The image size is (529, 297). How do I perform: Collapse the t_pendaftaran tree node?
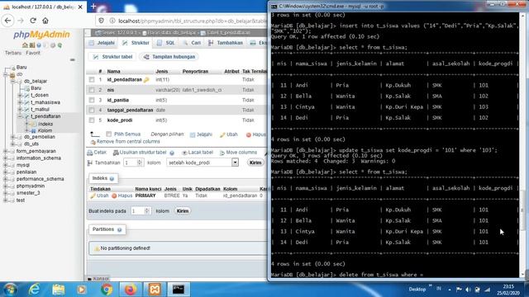coord(20,116)
